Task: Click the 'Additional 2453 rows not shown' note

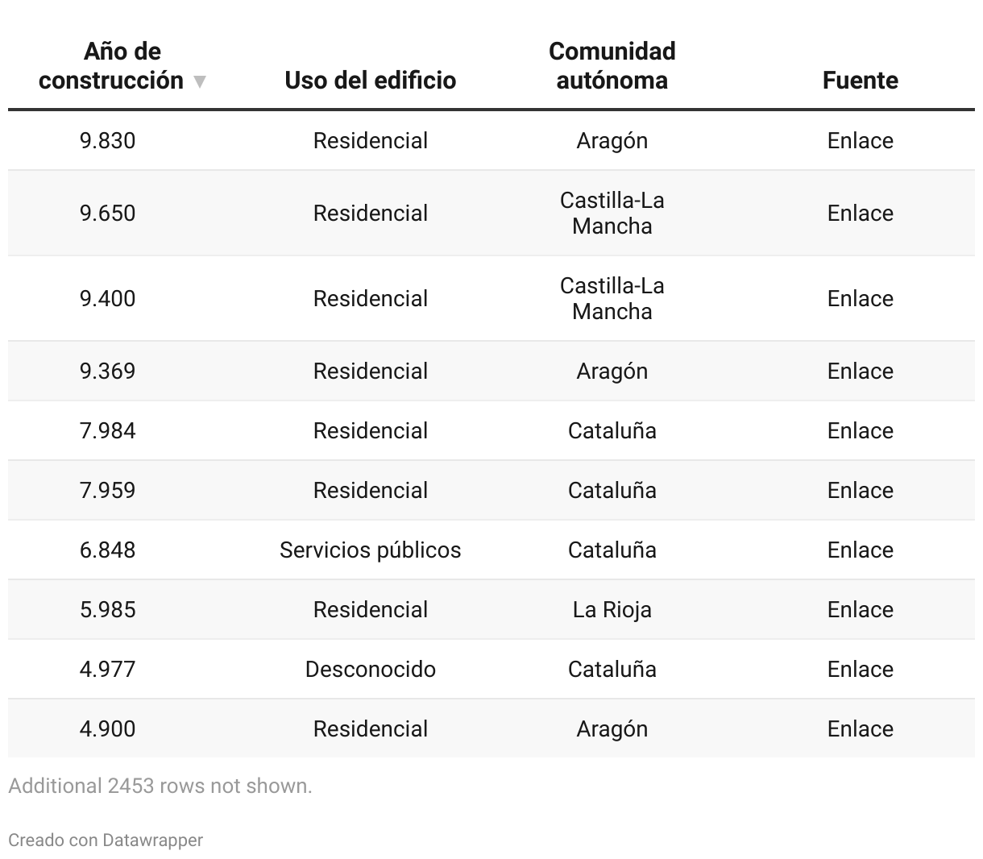Action: (x=160, y=786)
